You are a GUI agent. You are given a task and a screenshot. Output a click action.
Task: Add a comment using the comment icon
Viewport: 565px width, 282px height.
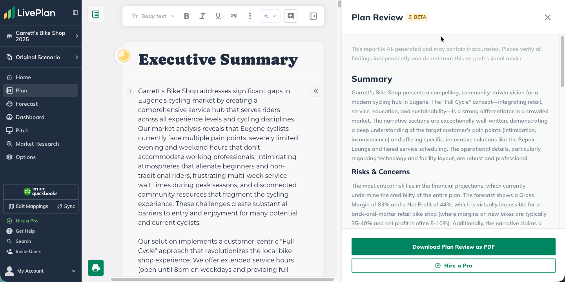point(290,16)
